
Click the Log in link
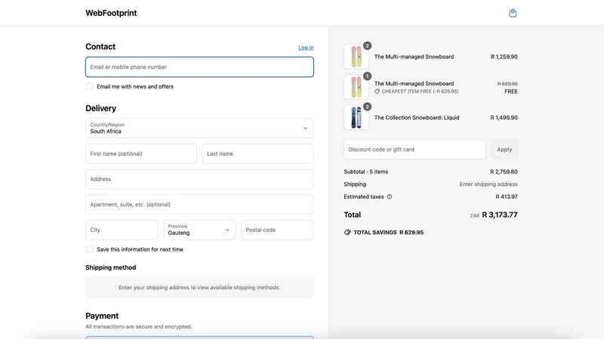click(306, 47)
